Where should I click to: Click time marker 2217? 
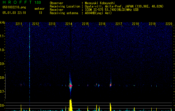point(119,24)
